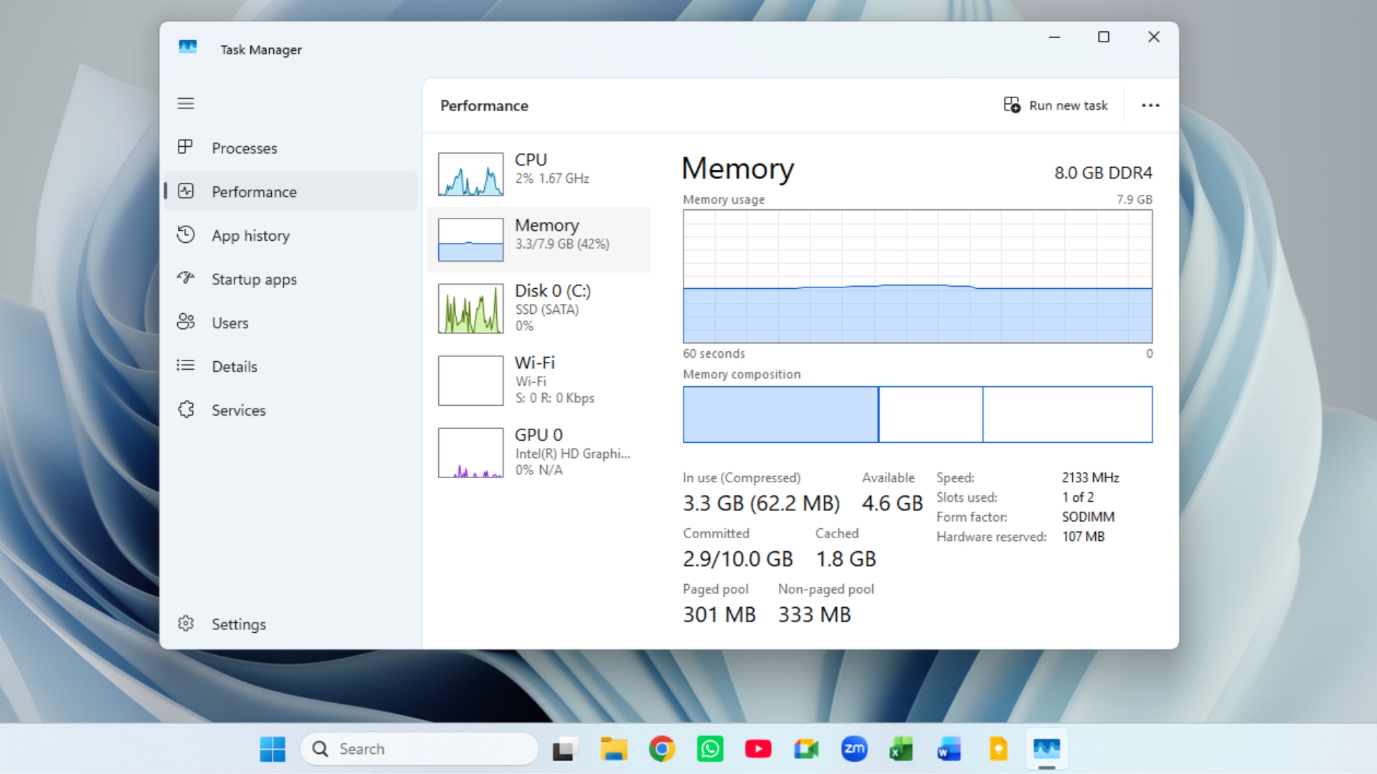1377x774 pixels.
Task: Open Zoom from the taskbar
Action: tap(854, 749)
